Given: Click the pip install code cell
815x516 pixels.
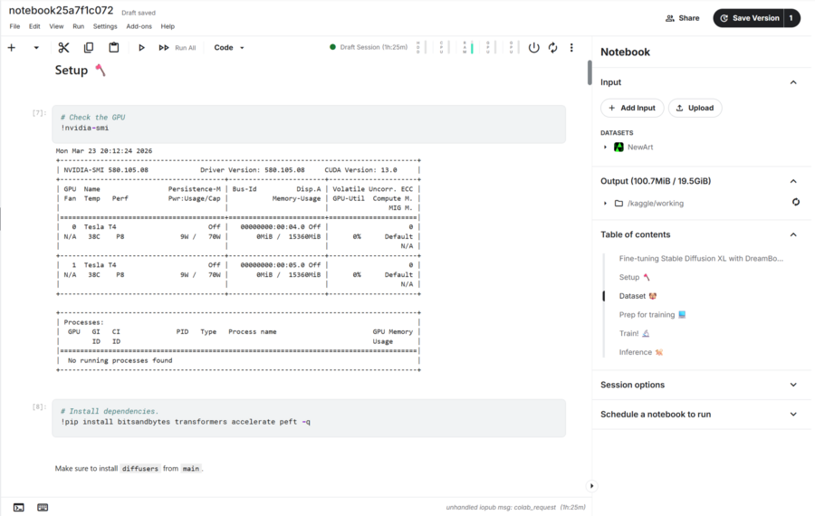Looking at the screenshot, I should click(x=309, y=418).
